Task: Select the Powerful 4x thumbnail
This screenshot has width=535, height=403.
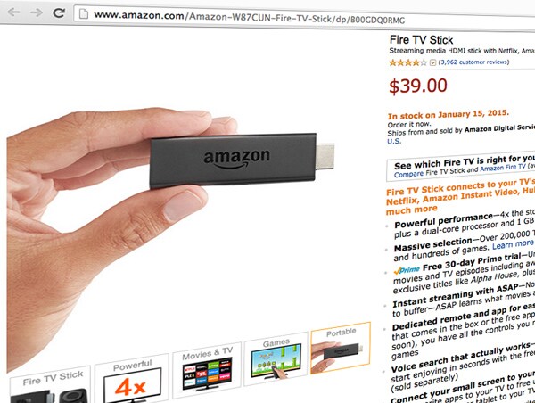Action: click(132, 378)
